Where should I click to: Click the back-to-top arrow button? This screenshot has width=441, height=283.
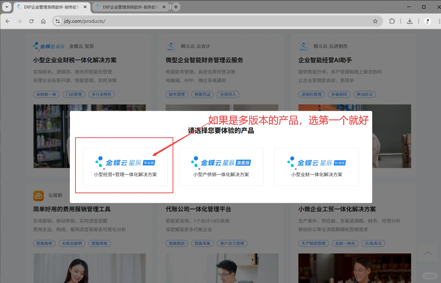pyautogui.click(x=428, y=253)
